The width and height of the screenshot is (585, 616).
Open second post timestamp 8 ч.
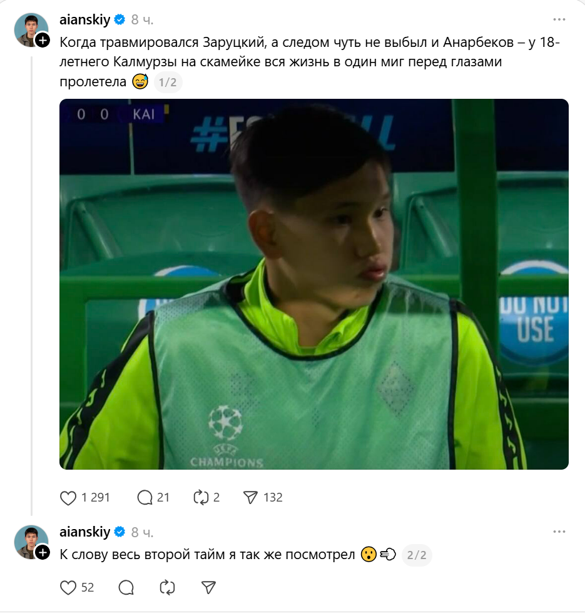(x=142, y=532)
